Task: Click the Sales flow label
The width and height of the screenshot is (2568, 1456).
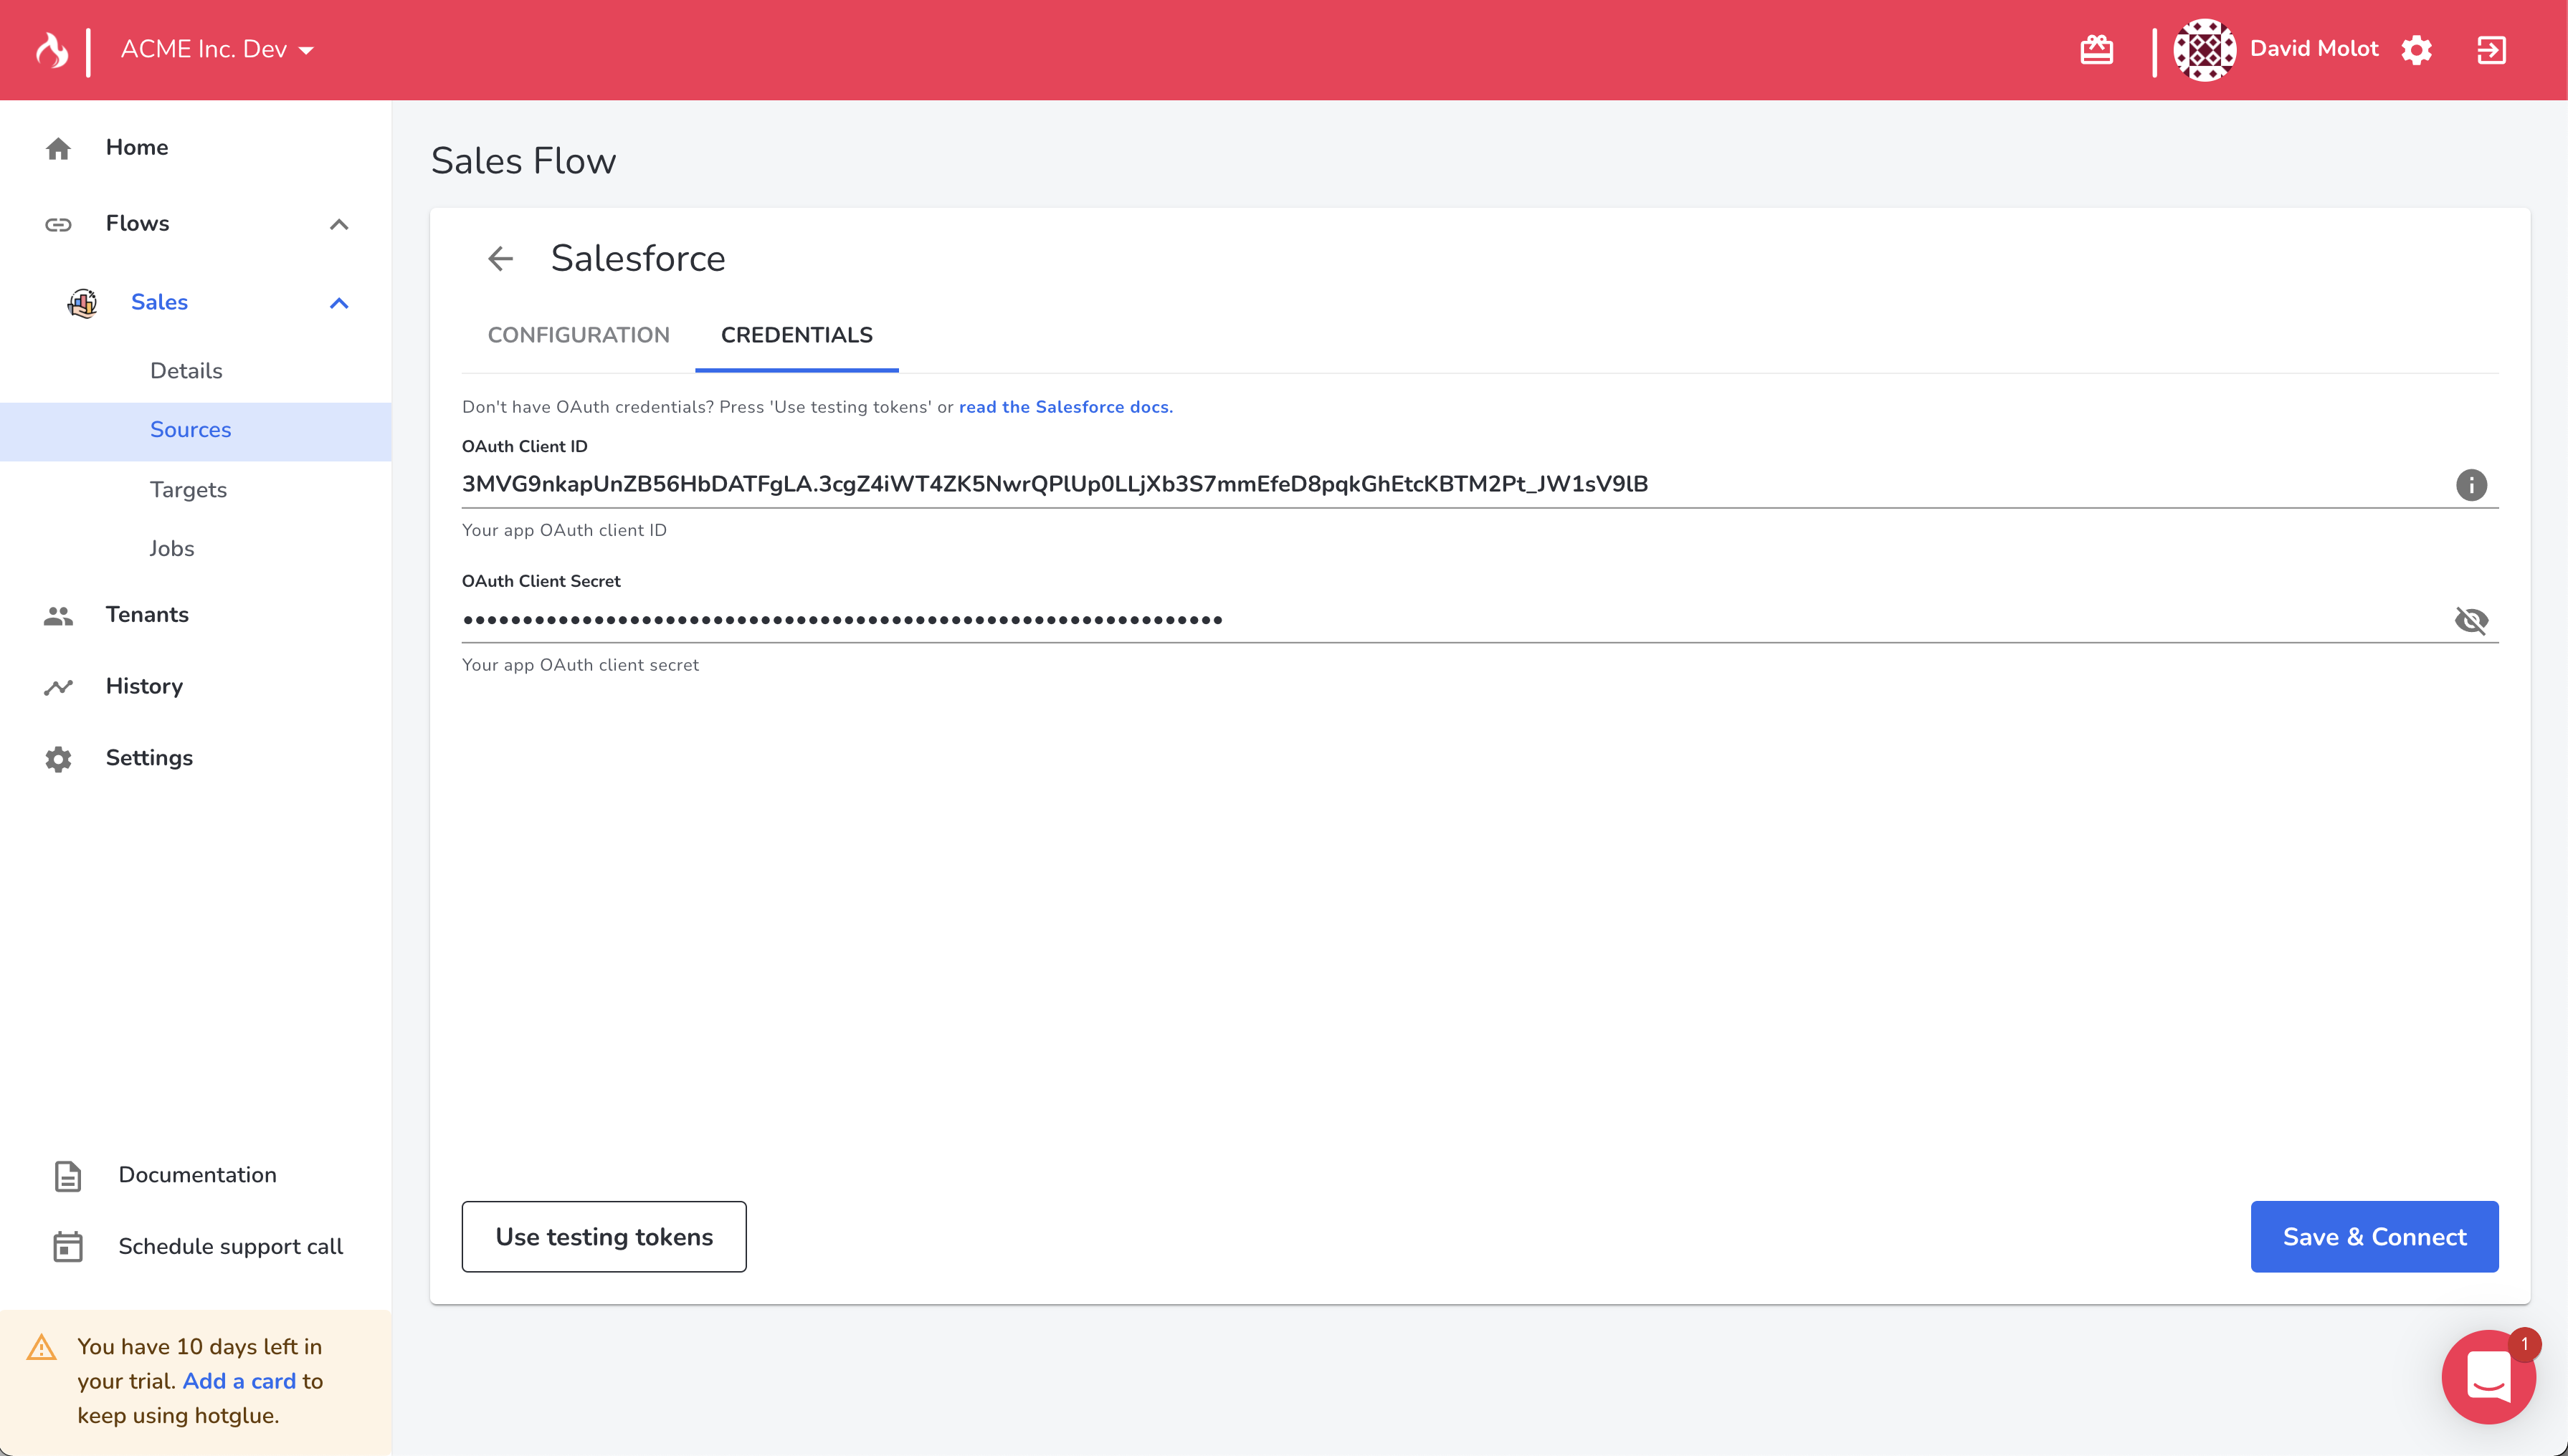Action: (159, 302)
